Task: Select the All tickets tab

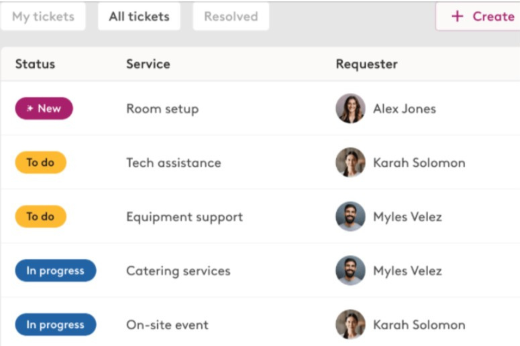Action: click(x=139, y=16)
